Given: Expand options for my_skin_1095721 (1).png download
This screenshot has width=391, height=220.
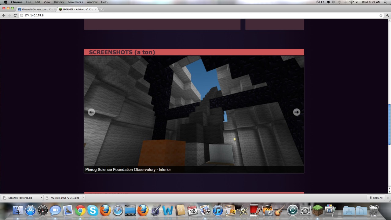Looking at the screenshot, I should tap(83, 198).
